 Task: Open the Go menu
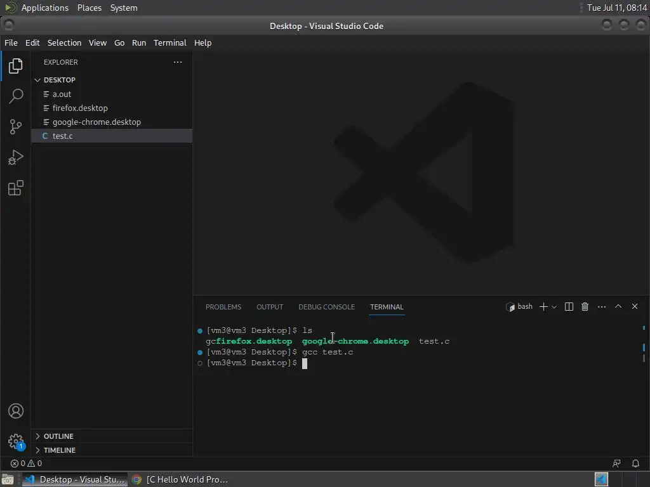(x=119, y=42)
